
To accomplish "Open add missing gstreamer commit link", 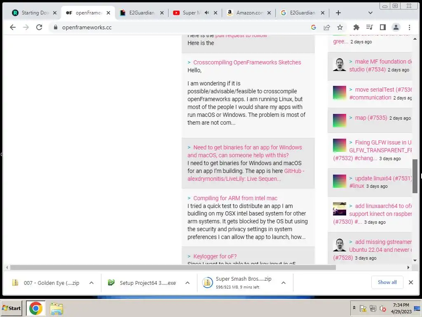I will (373, 250).
